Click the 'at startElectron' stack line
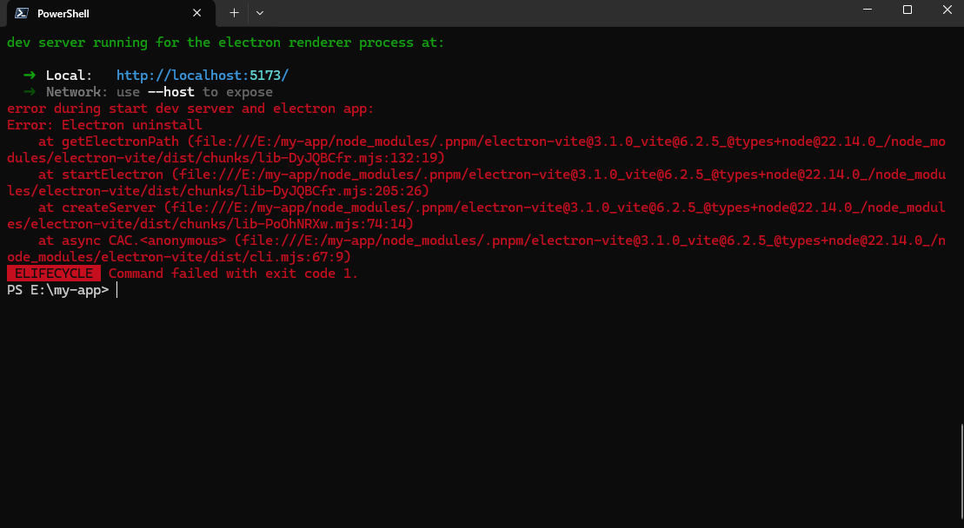The height and width of the screenshot is (528, 964). [x=476, y=182]
